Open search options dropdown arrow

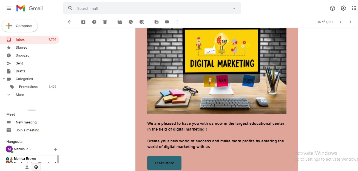pos(234,8)
